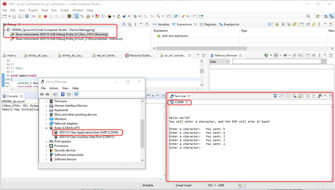The image size is (335, 190).
Task: Click Device Manager's blue help icon
Action: 63,94
